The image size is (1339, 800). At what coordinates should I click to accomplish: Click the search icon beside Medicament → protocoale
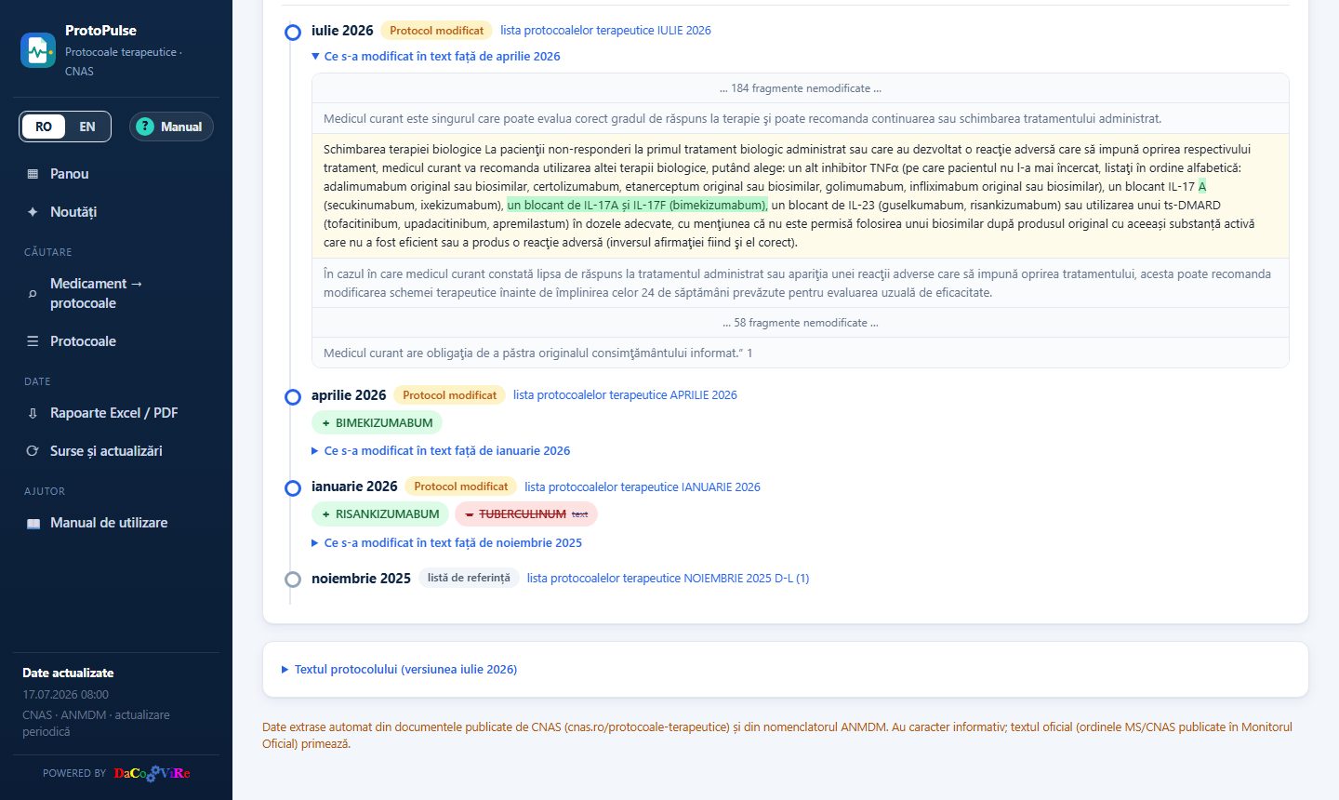pos(33,294)
